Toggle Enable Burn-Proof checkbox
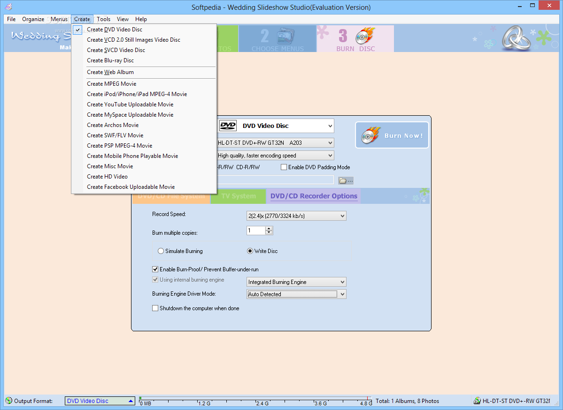Screen dimensions: 563x410 [x=155, y=269]
